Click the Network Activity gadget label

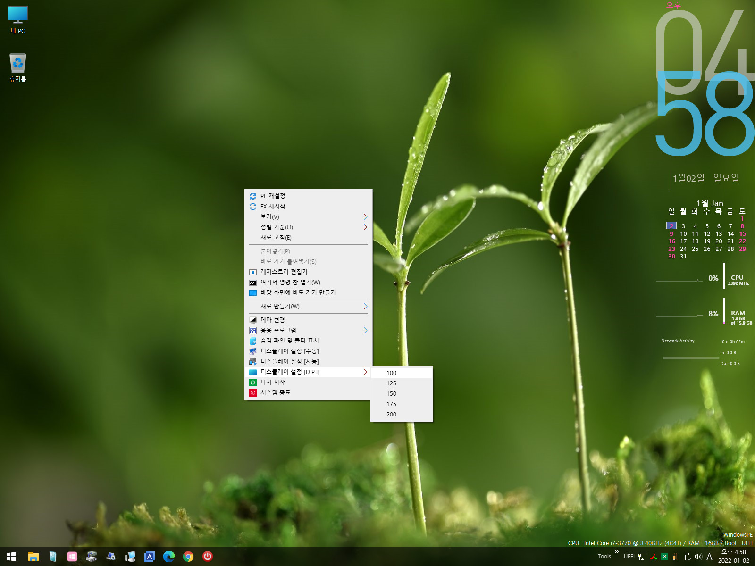pos(678,341)
